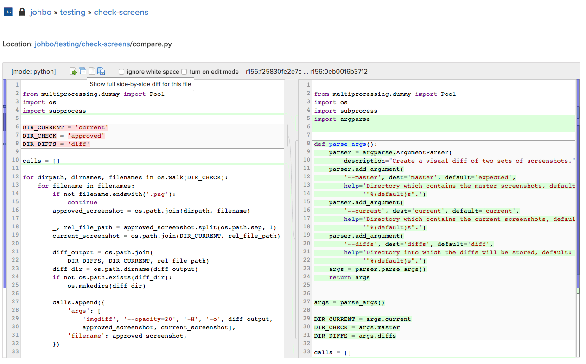Click the private repository lock icon
This screenshot has height=364, width=586.
coord(21,11)
